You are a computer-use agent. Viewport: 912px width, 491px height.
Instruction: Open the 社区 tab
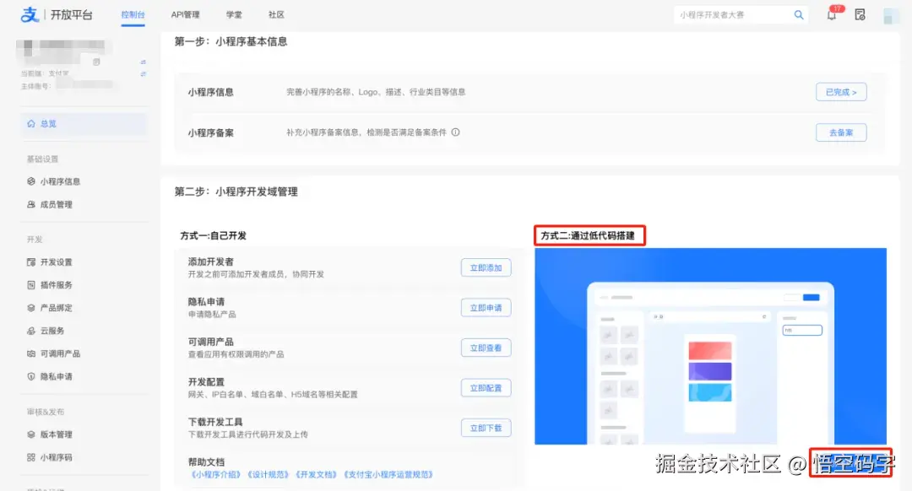pyautogui.click(x=276, y=14)
